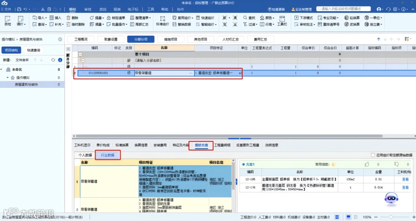Open the 标准组价 standard pricing tool
Screen dimensions: 416x221
point(163,21)
